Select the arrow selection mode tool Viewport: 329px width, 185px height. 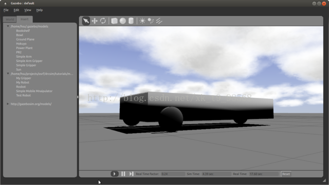(86, 20)
